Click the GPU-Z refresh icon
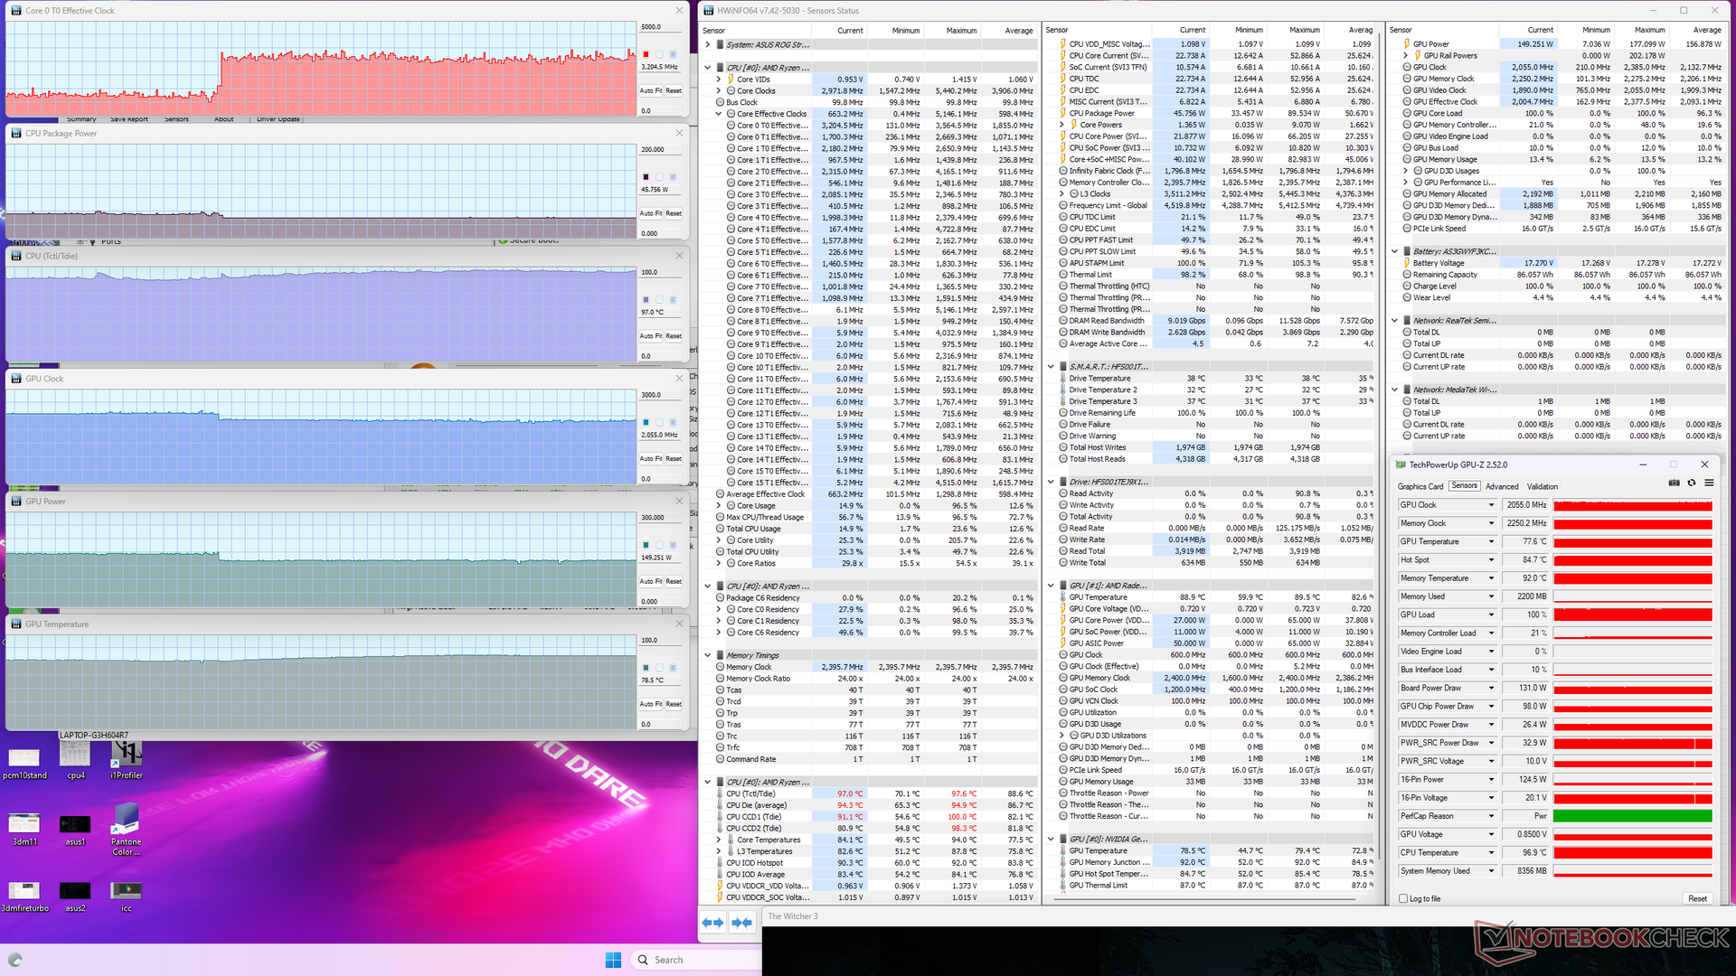The width and height of the screenshot is (1736, 976). pyautogui.click(x=1692, y=483)
